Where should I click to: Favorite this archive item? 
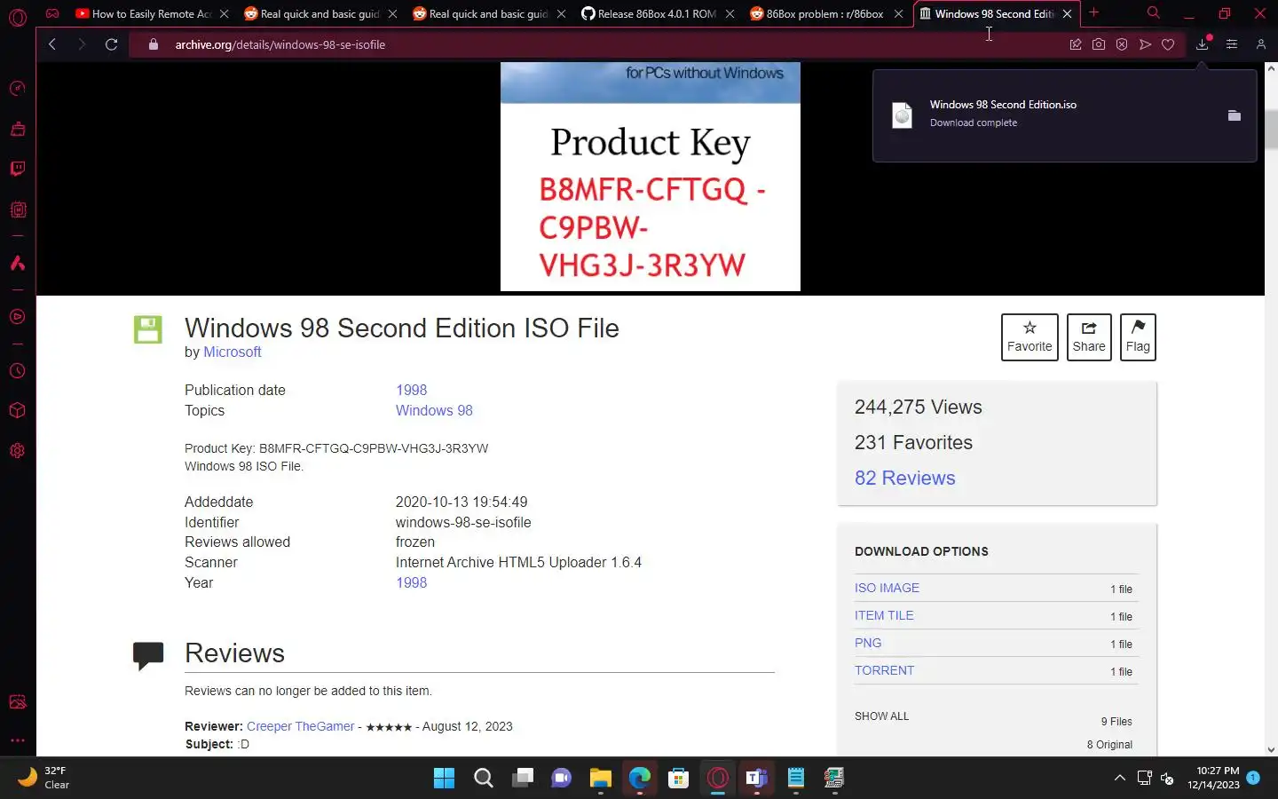tap(1029, 337)
